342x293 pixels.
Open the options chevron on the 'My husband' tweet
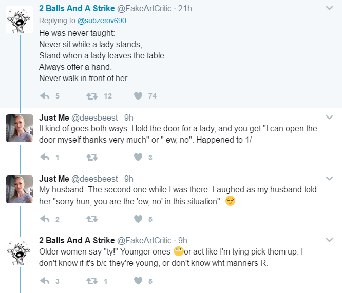click(x=329, y=179)
